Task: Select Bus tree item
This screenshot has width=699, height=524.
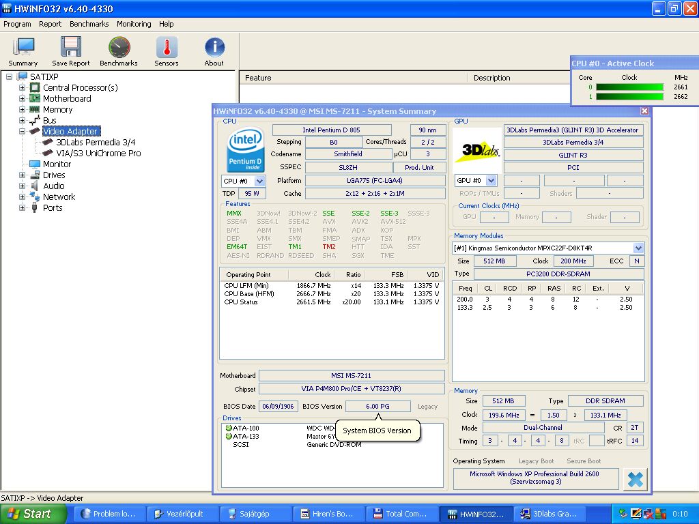Action: [x=49, y=120]
